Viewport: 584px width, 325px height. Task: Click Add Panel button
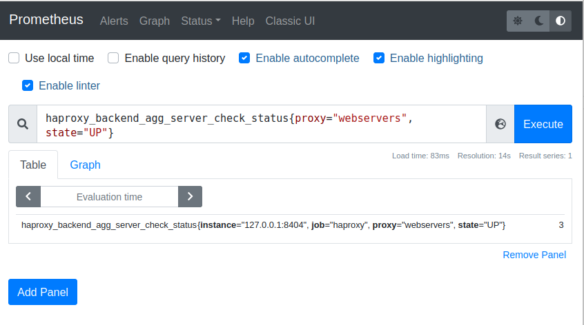click(43, 292)
